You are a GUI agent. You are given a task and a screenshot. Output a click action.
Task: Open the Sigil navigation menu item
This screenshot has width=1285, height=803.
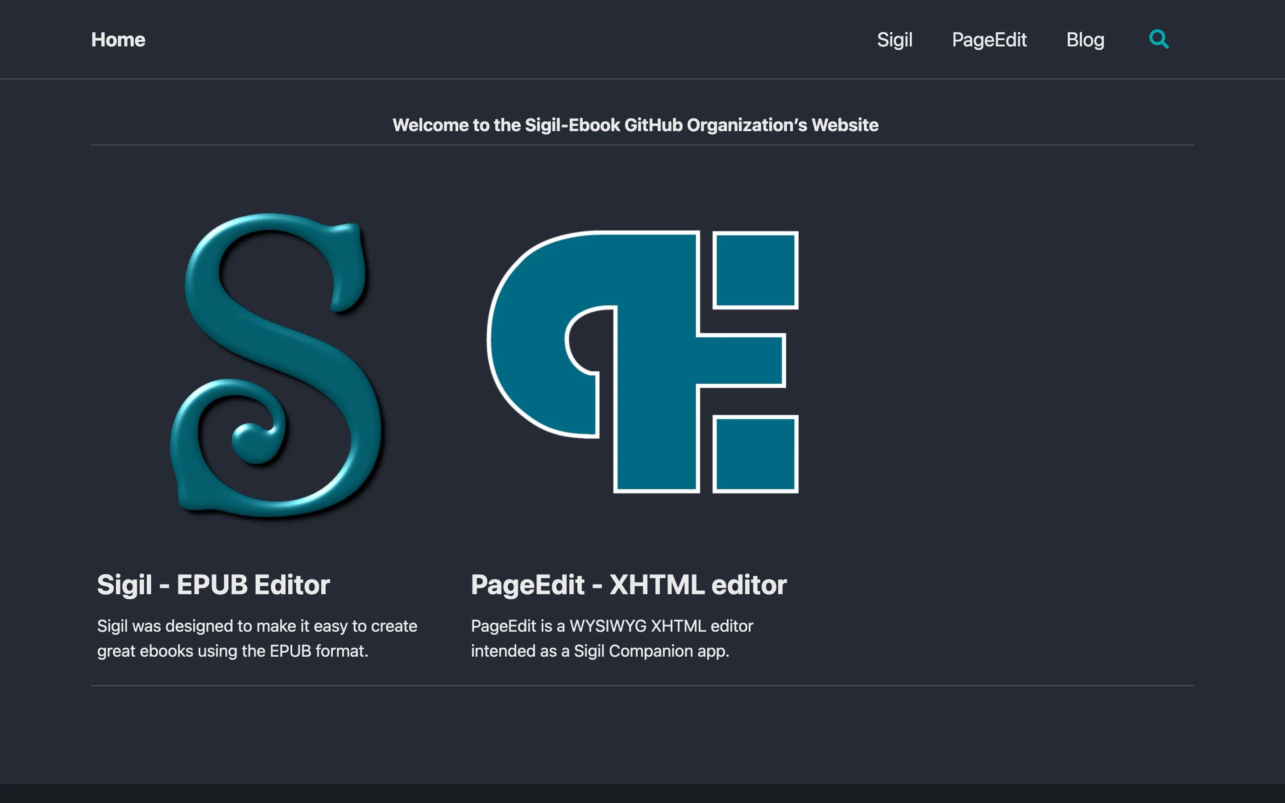(894, 40)
